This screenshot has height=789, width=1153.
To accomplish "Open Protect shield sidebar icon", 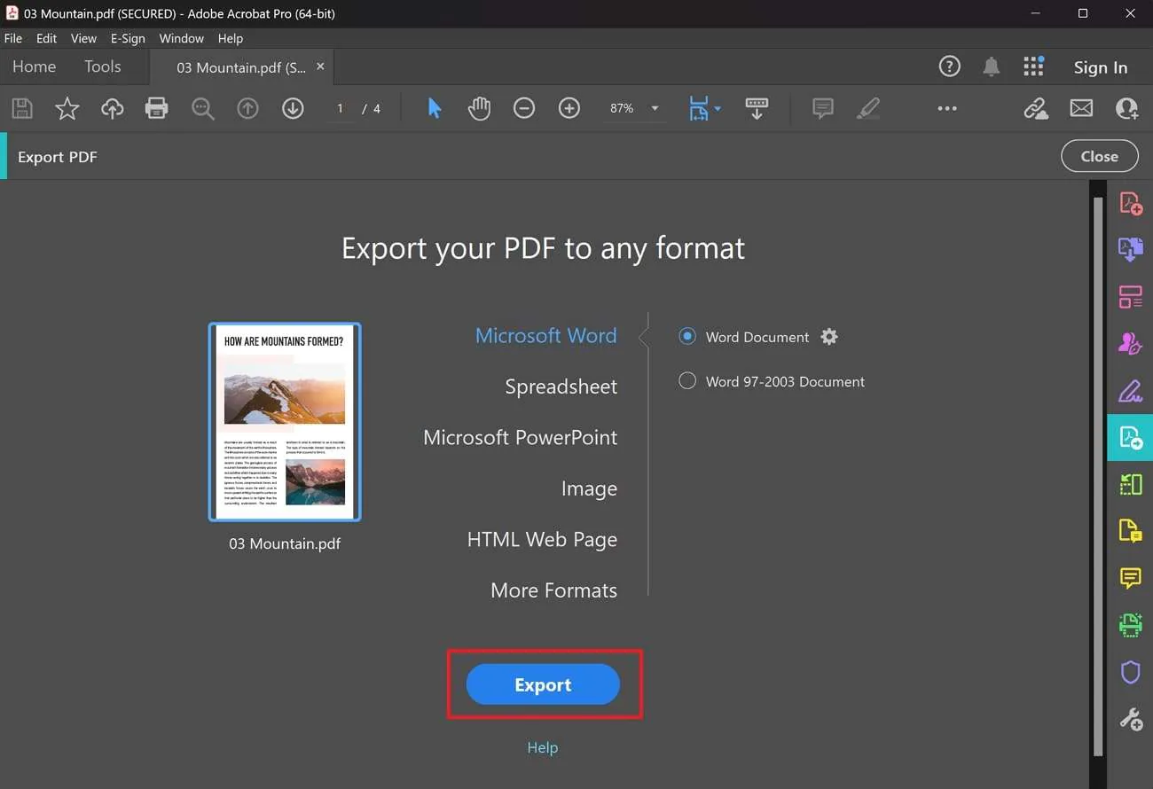I will (1130, 672).
